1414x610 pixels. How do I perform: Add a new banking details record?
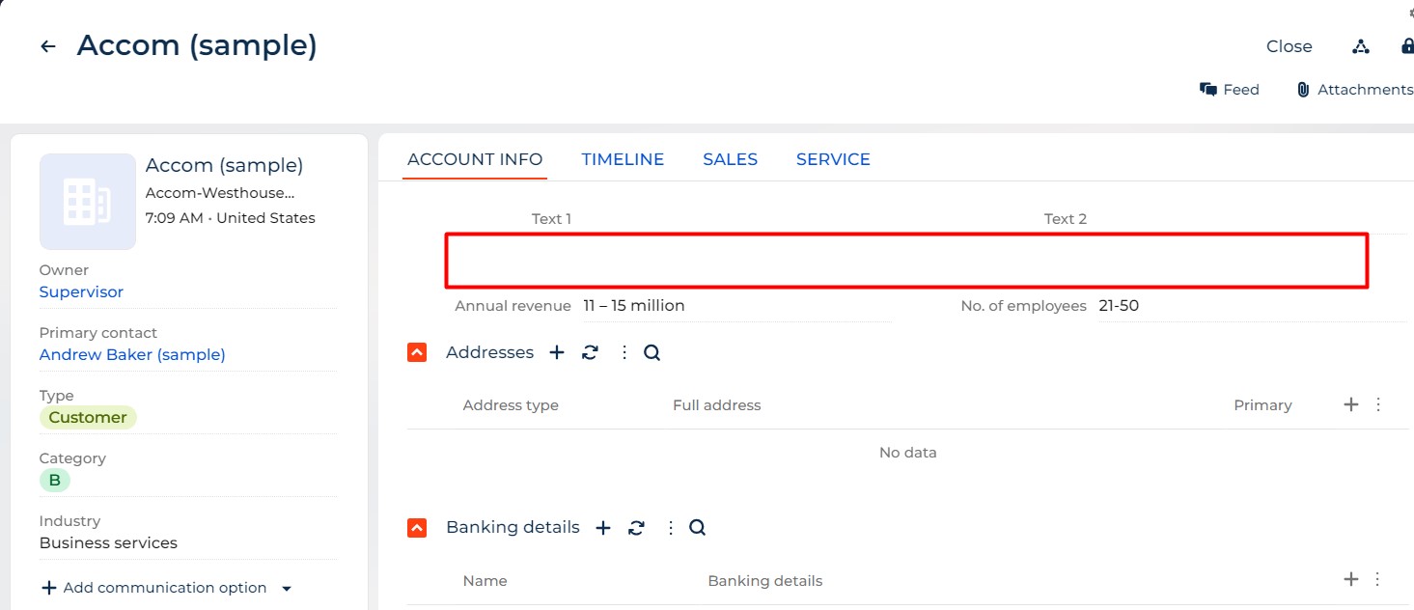pyautogui.click(x=603, y=528)
